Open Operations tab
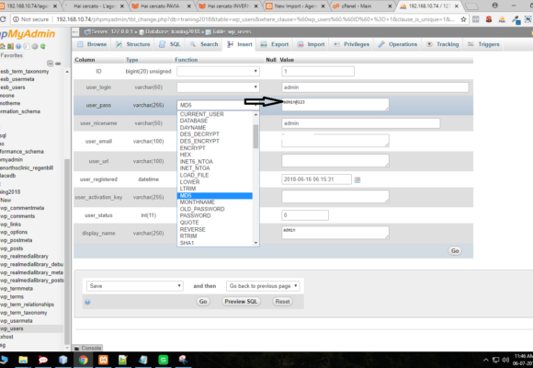Image resolution: width=533 pixels, height=368 pixels. coord(398,44)
